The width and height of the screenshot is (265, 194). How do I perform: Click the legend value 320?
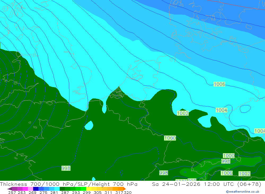pos(128,193)
